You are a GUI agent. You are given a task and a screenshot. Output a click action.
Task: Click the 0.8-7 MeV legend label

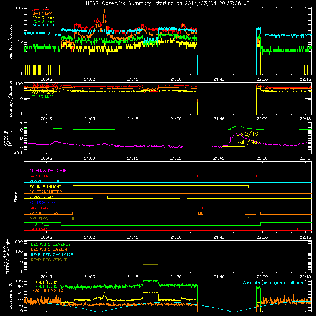pyautogui.click(x=43, y=93)
